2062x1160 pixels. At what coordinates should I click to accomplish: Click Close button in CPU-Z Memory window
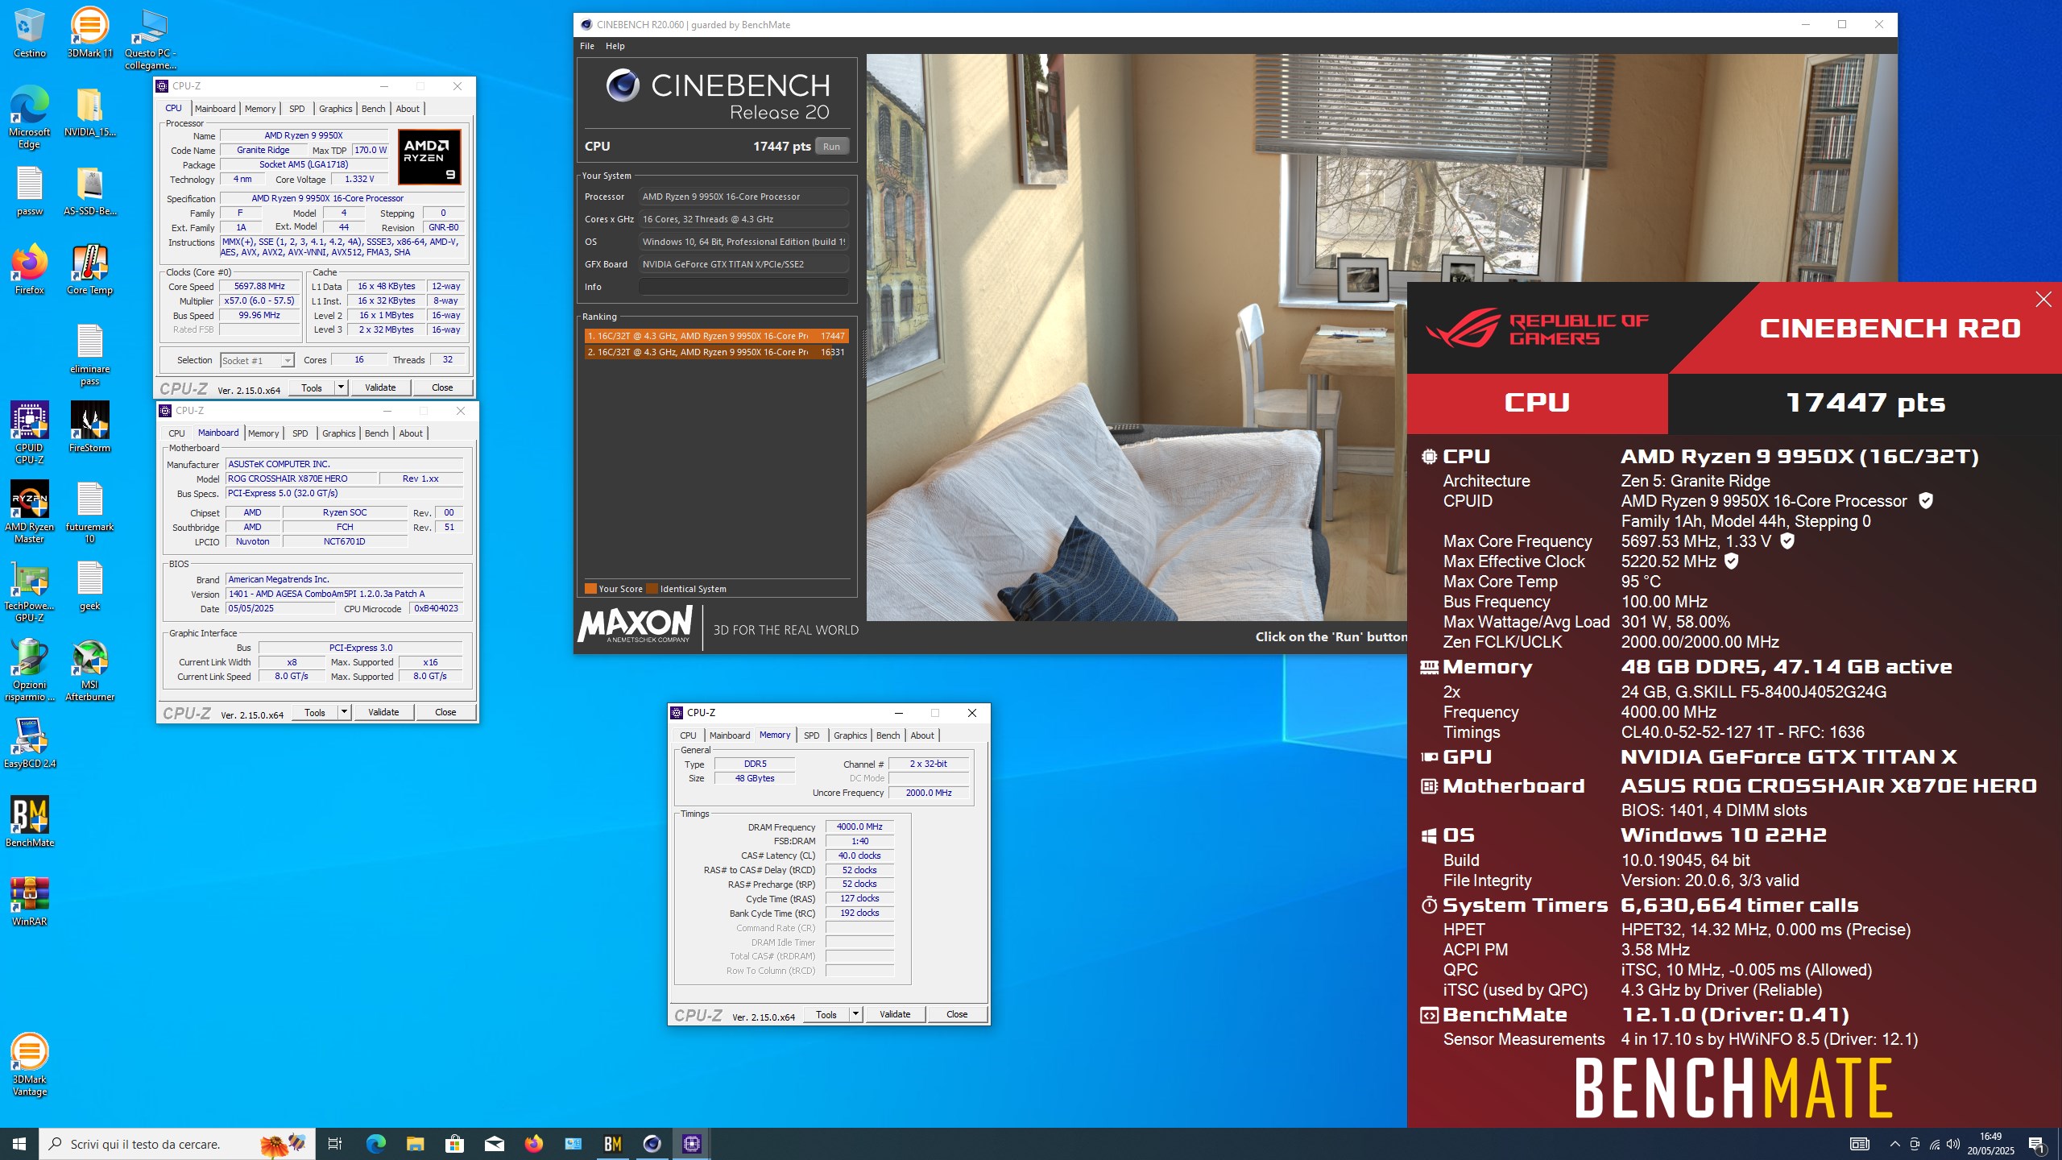957,1014
